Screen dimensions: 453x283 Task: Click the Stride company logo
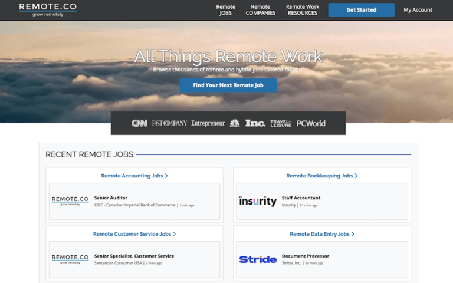[258, 259]
